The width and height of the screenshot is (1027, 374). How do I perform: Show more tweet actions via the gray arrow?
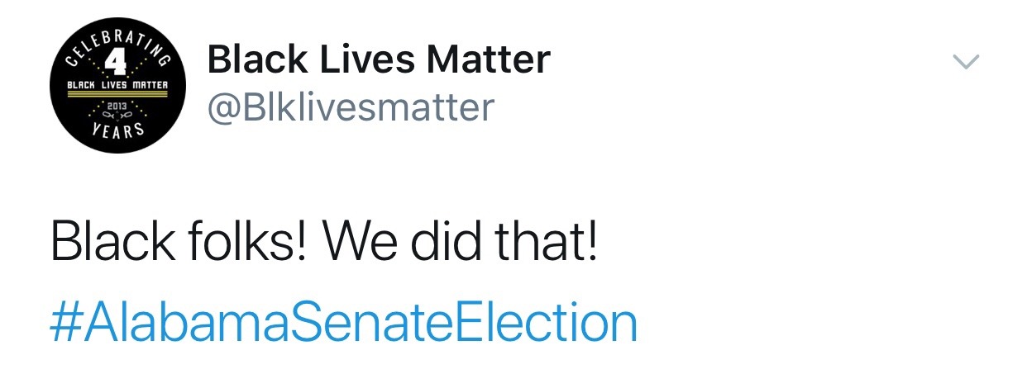[x=965, y=62]
